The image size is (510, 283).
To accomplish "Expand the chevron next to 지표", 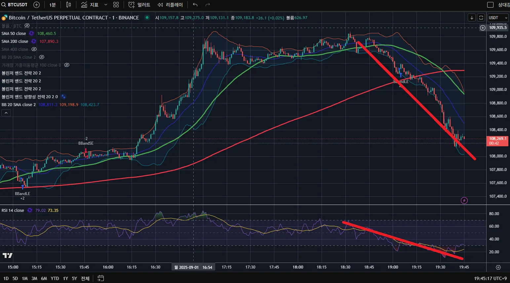I will [106, 5].
